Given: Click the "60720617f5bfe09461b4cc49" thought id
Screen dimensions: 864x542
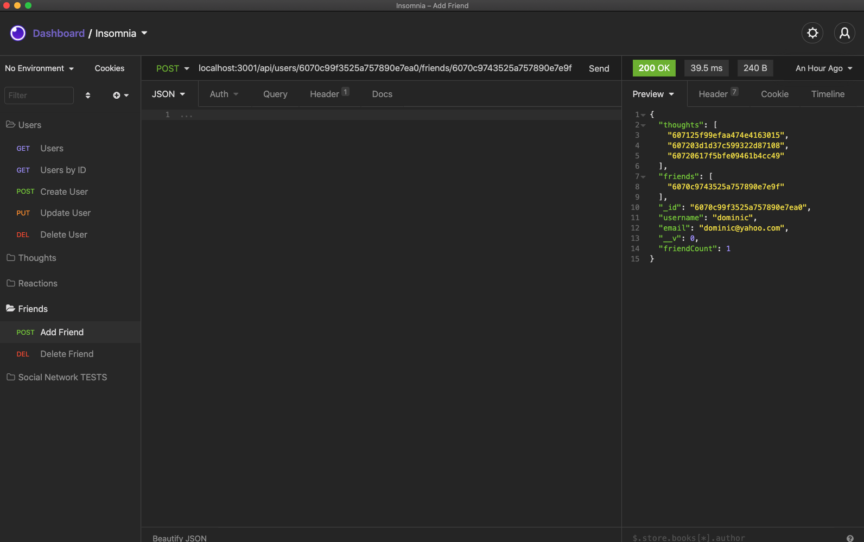Looking at the screenshot, I should pos(726,156).
